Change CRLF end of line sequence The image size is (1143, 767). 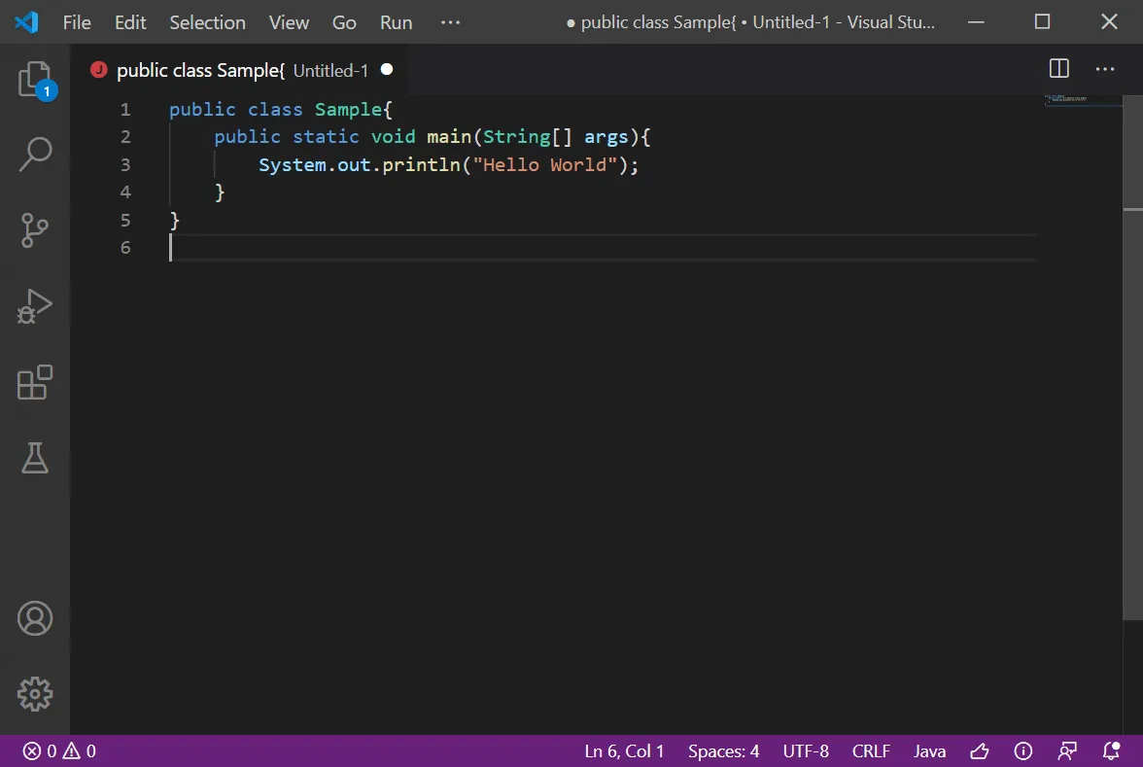(871, 750)
